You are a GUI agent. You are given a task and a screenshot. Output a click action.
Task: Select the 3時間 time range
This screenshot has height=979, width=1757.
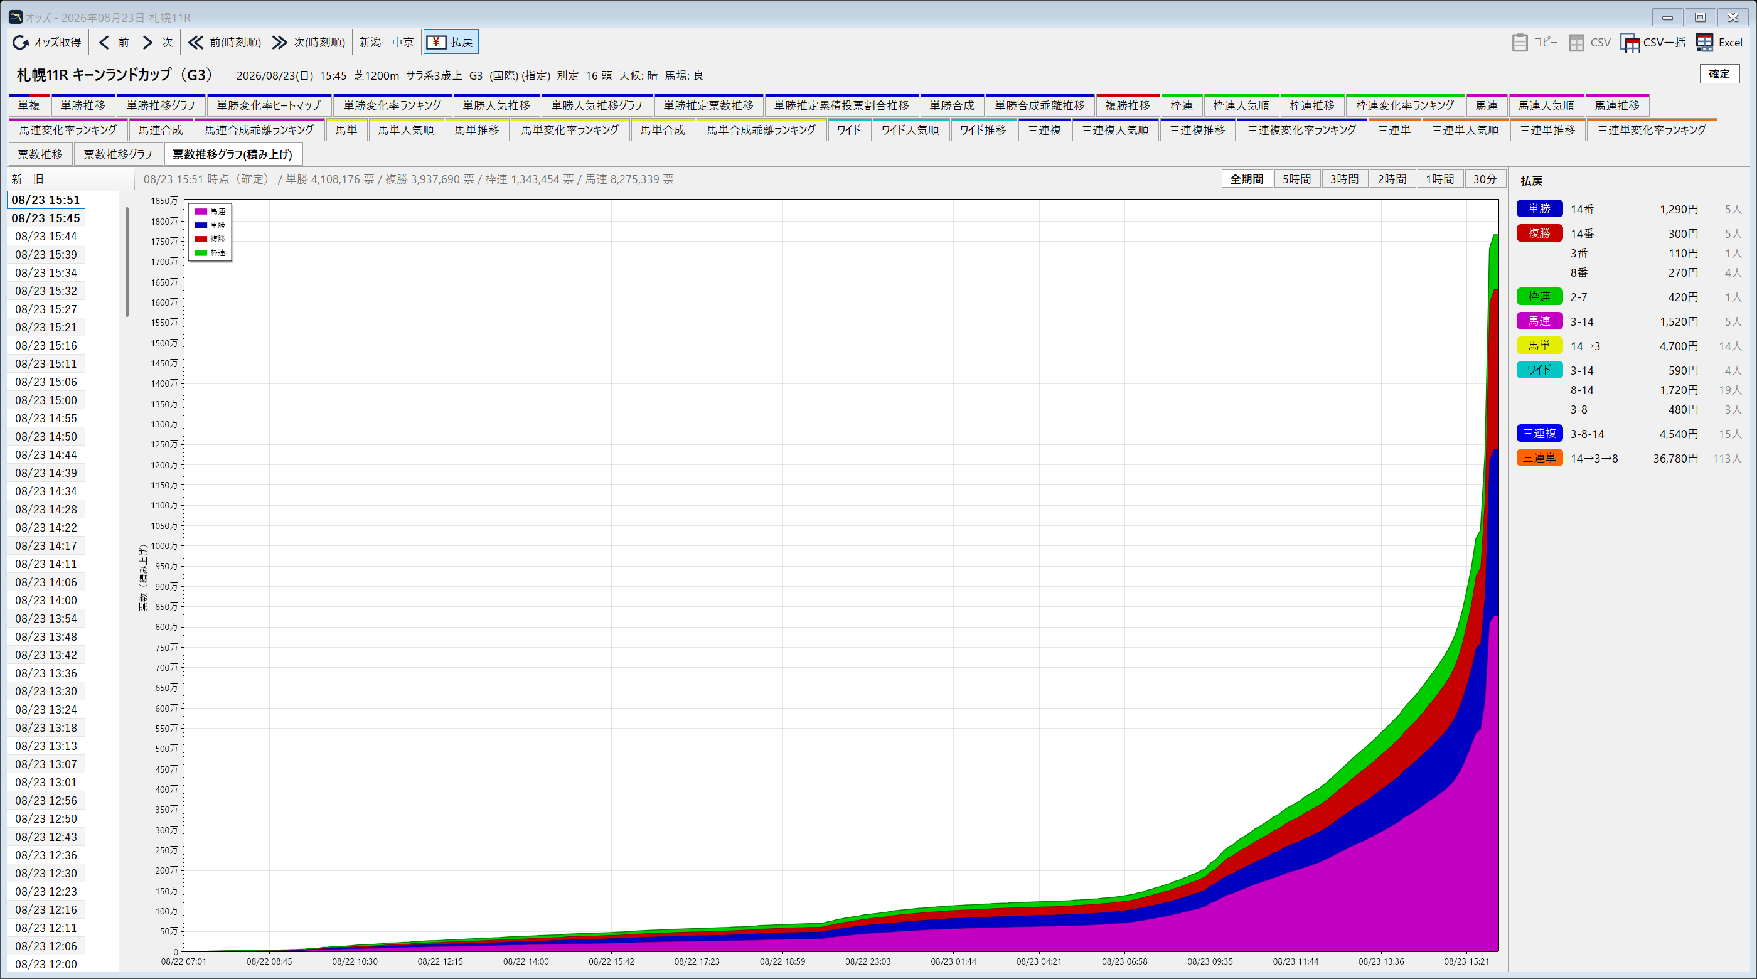[x=1344, y=179]
